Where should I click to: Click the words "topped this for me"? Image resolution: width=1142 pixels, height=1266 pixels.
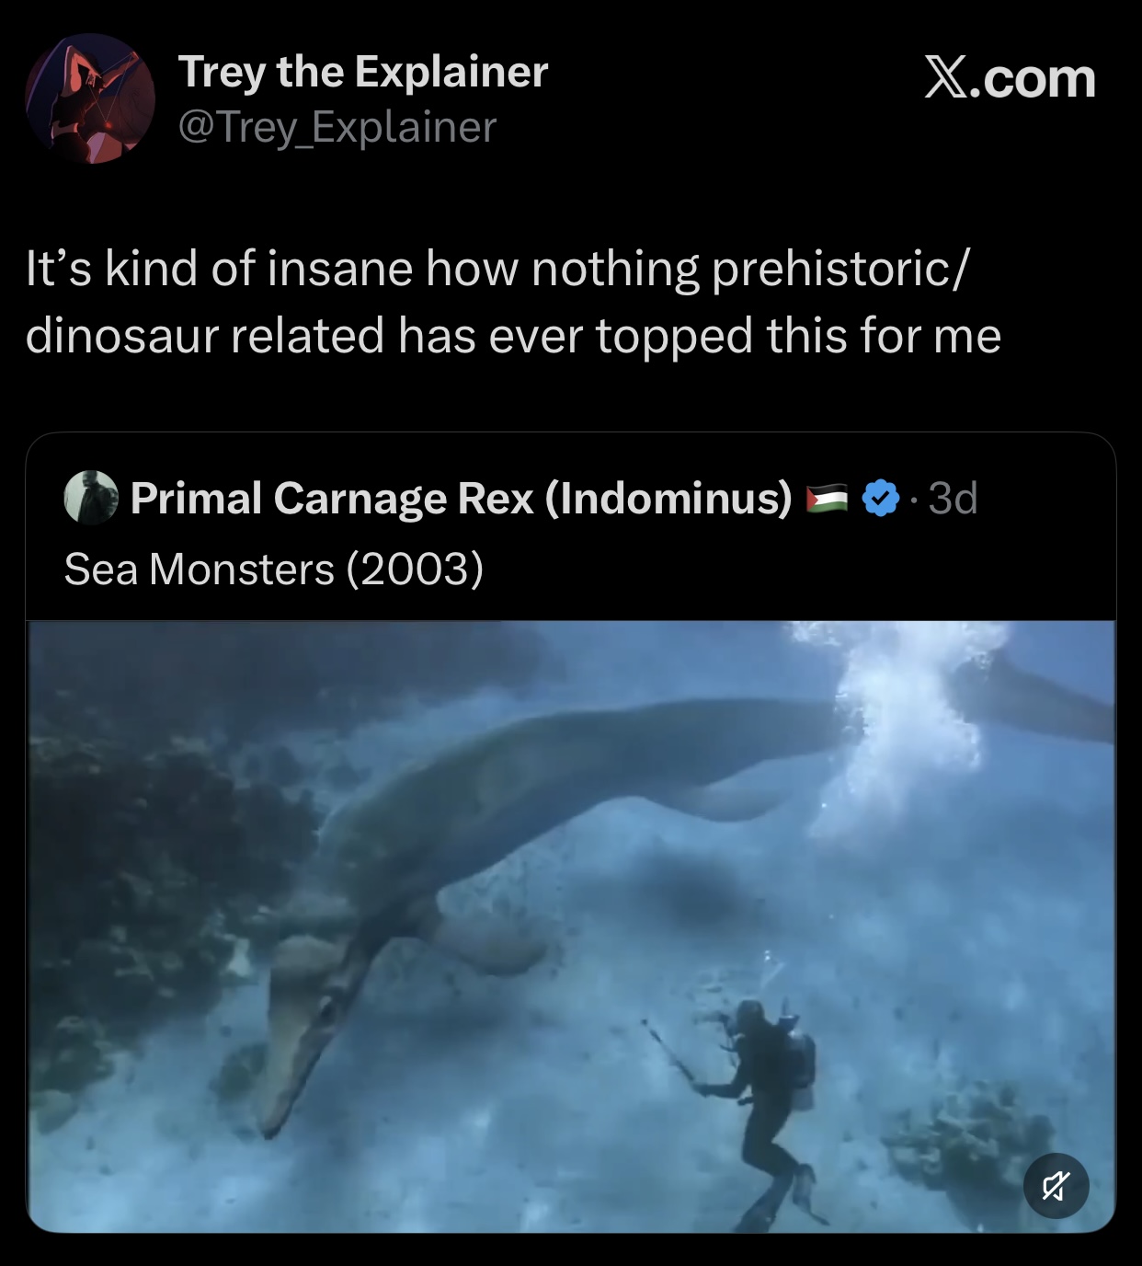[x=798, y=335]
